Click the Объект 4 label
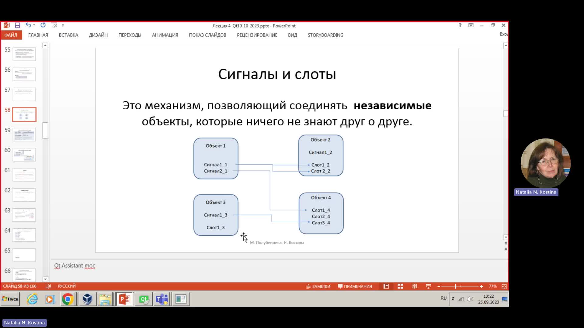584x328 pixels. point(321,197)
